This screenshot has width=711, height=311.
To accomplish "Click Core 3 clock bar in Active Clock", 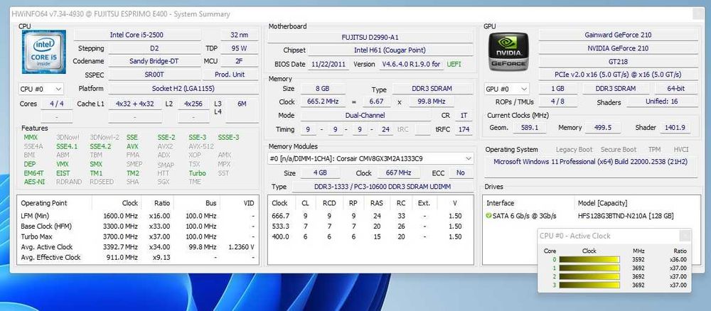I will pyautogui.click(x=589, y=285).
